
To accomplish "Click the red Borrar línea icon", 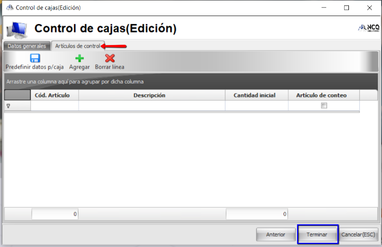I will pyautogui.click(x=110, y=58).
